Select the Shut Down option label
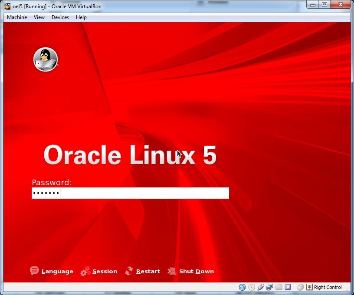 pyautogui.click(x=197, y=271)
